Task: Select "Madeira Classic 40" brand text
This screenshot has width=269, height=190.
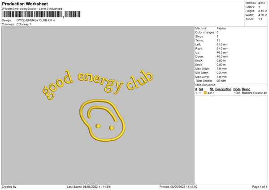Action: (254, 93)
